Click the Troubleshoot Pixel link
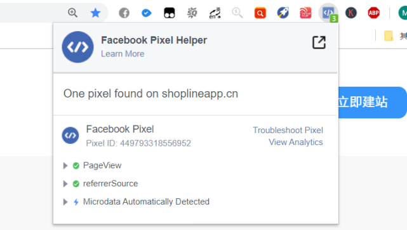 point(288,130)
